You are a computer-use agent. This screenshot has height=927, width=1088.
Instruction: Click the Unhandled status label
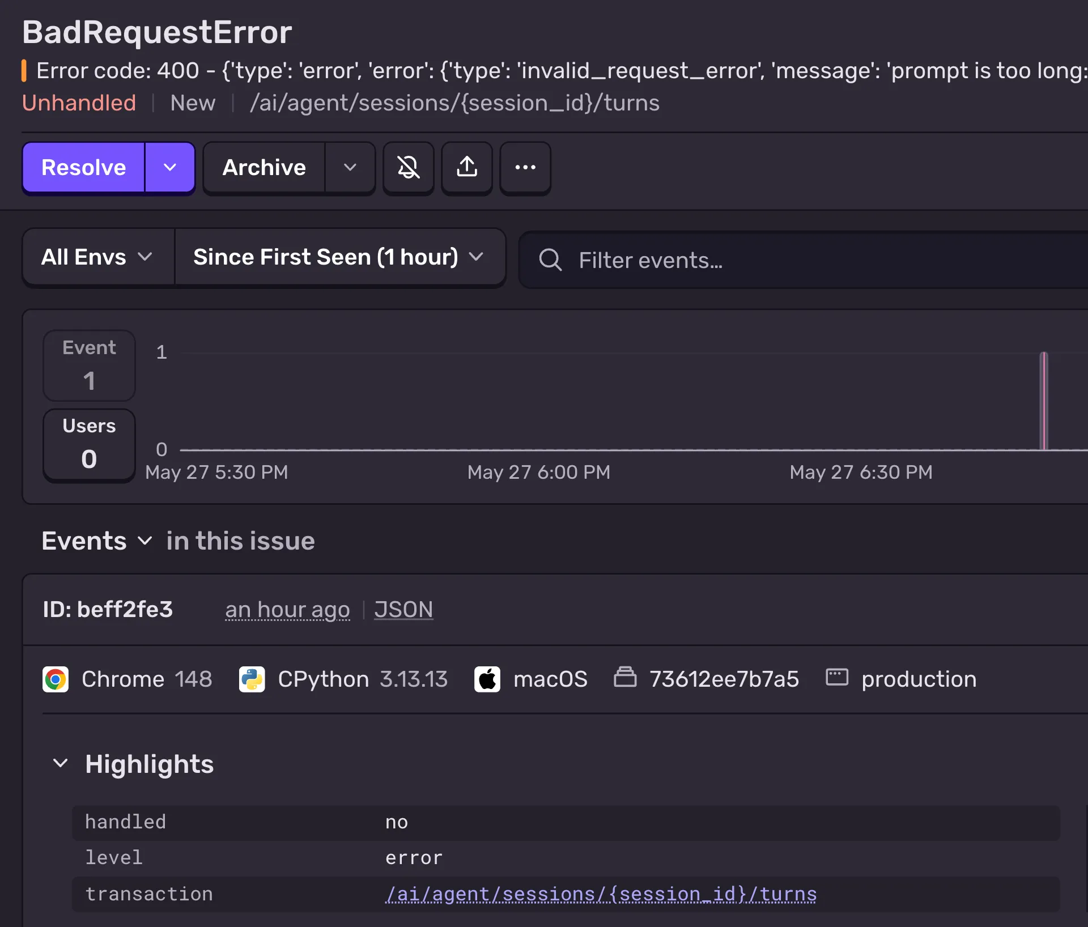coord(79,103)
